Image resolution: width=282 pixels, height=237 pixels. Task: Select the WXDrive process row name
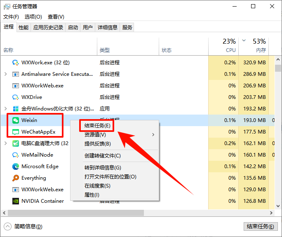[32, 97]
